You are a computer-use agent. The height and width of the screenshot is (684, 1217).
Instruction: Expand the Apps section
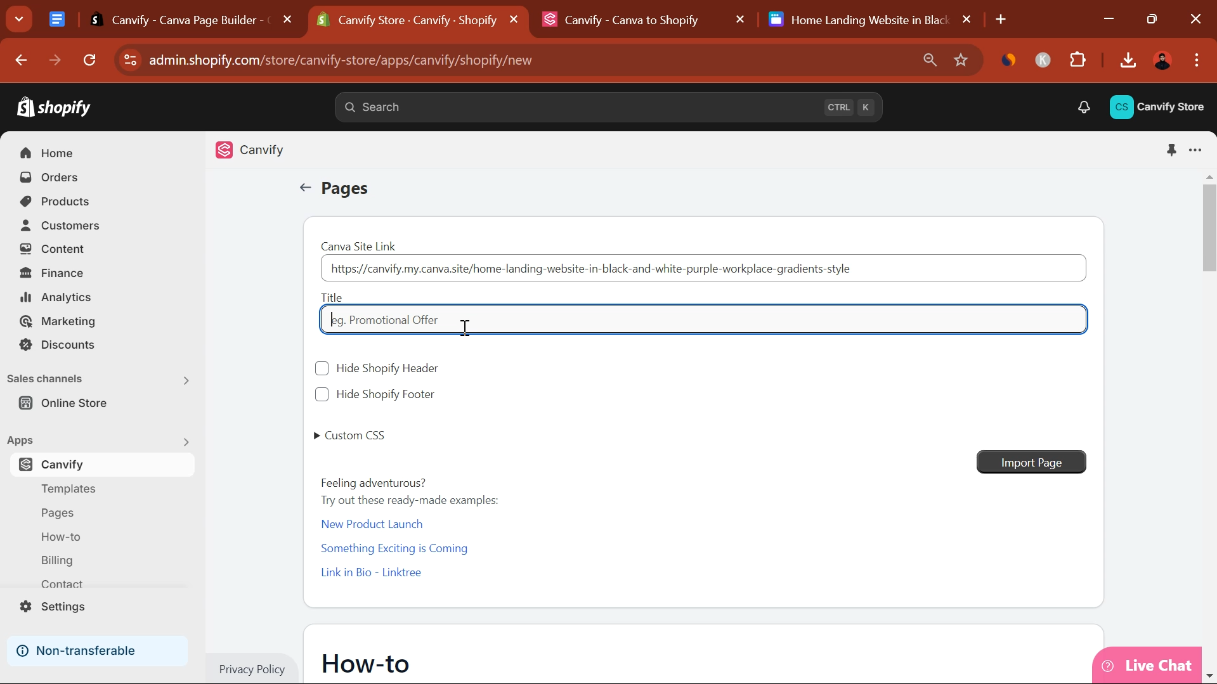[186, 442]
